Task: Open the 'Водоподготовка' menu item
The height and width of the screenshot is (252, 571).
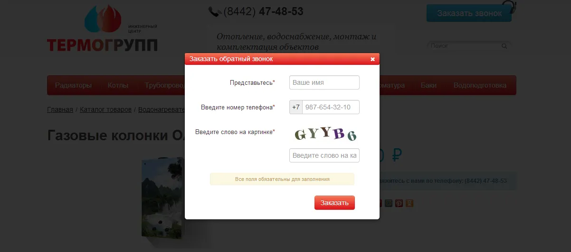Action: click(x=480, y=85)
